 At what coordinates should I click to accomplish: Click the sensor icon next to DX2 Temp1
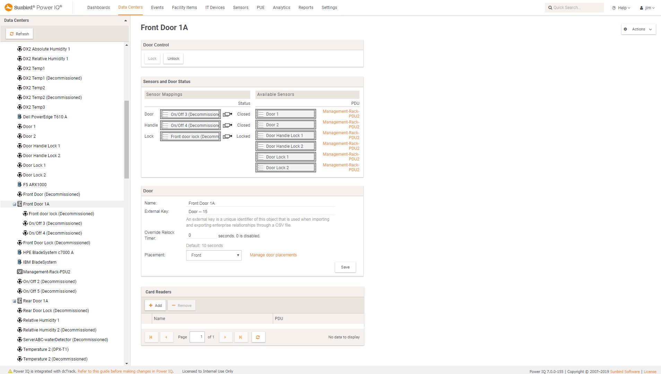(19, 68)
